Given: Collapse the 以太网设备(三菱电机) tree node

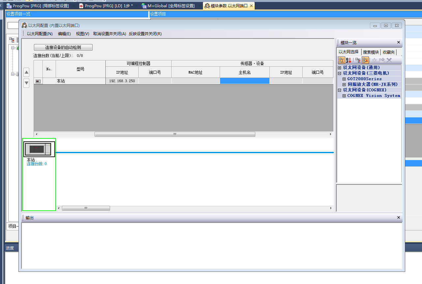Looking at the screenshot, I should [x=340, y=73].
